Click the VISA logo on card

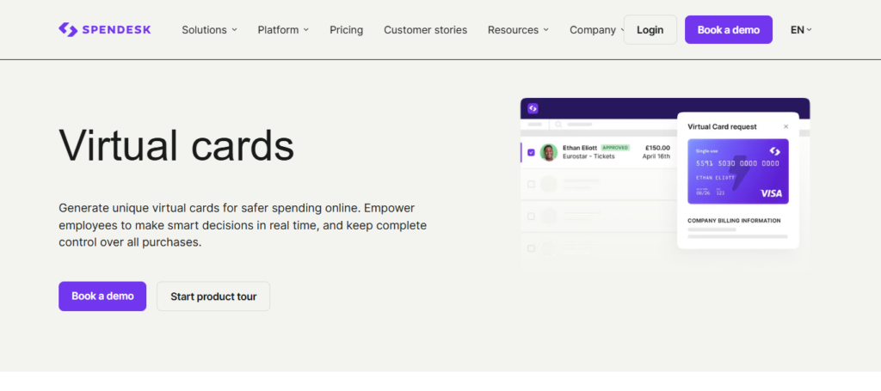pyautogui.click(x=771, y=193)
